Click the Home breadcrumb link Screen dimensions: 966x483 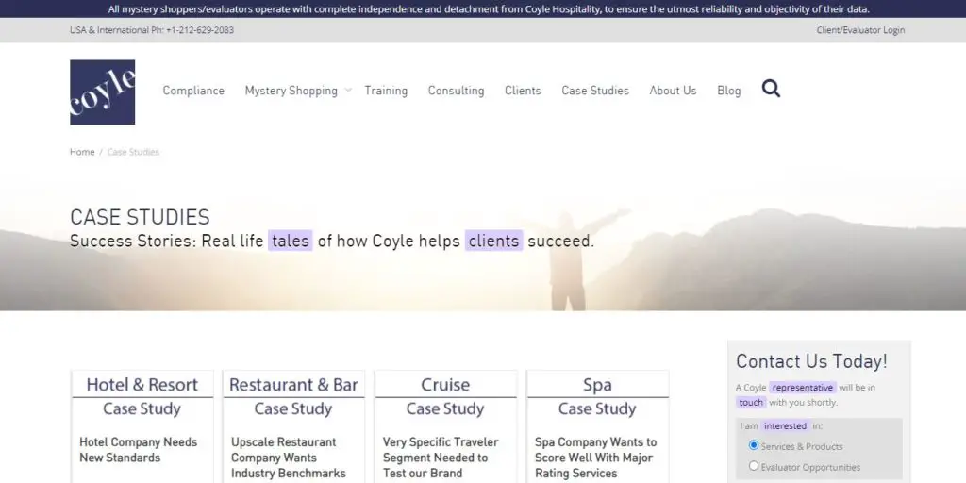(x=82, y=152)
